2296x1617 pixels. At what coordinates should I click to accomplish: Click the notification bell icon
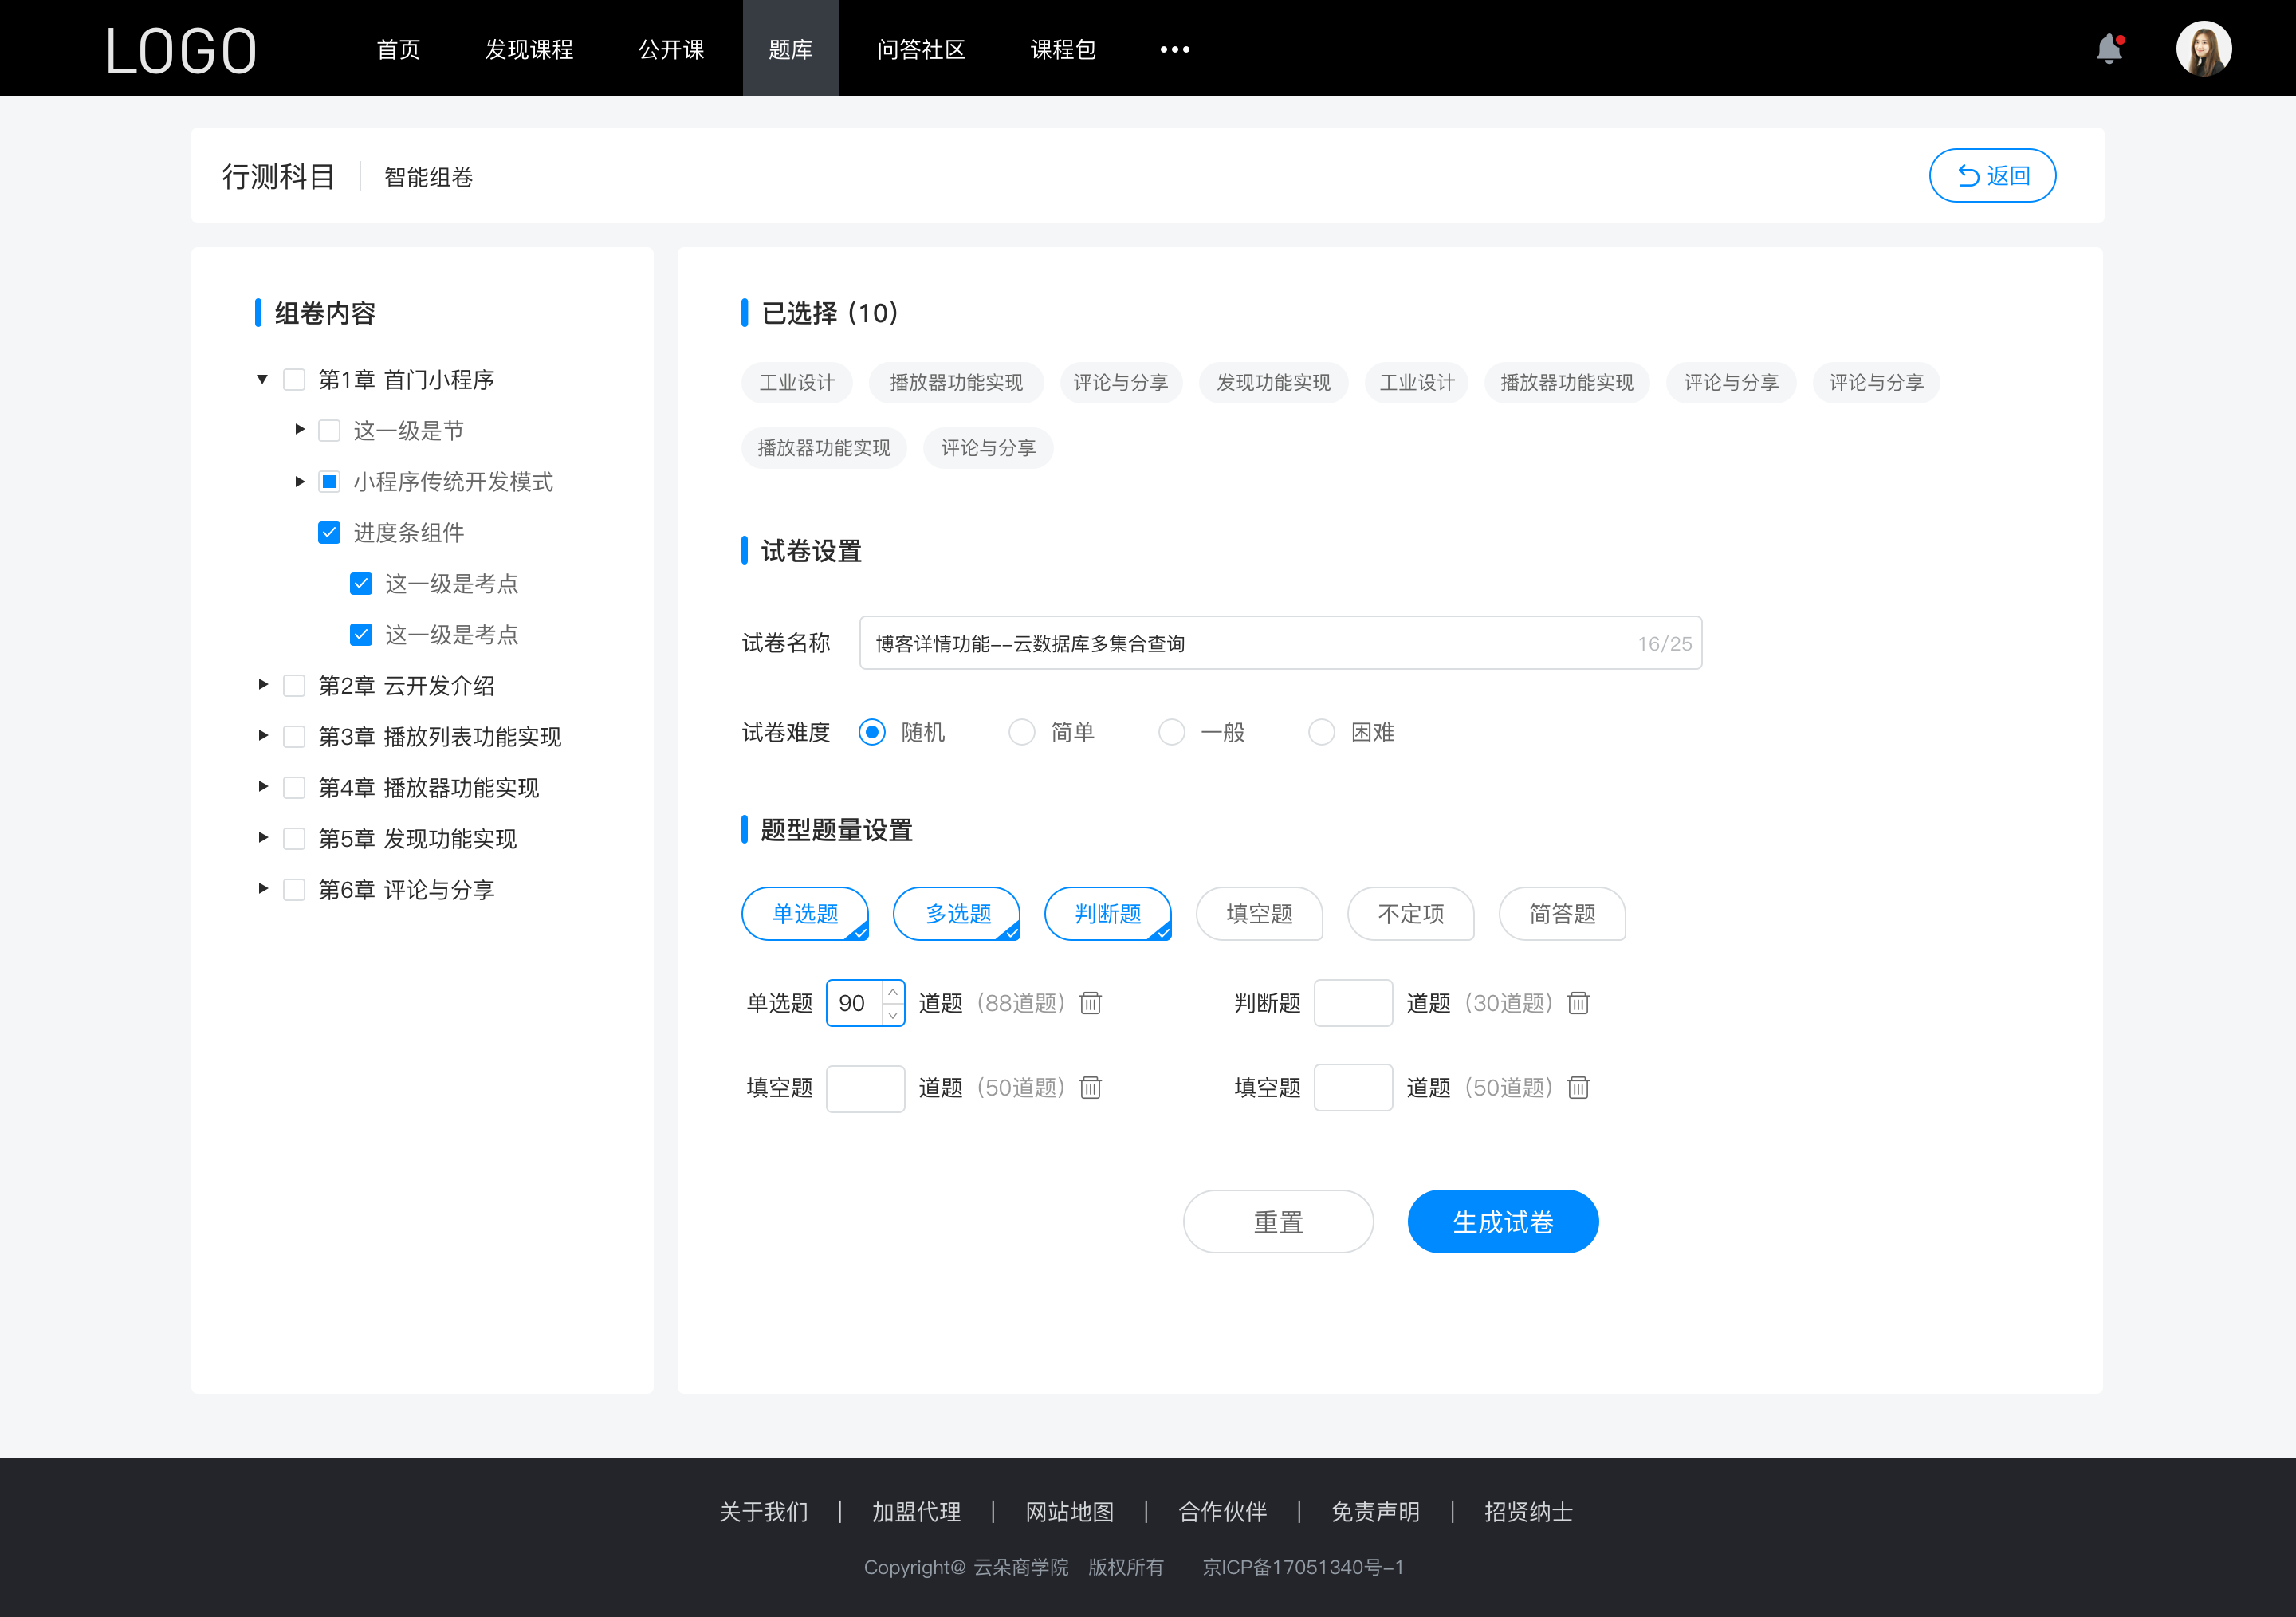[2113, 47]
